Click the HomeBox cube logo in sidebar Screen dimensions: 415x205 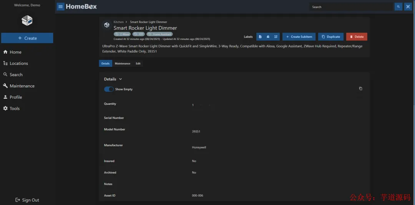(x=27, y=20)
